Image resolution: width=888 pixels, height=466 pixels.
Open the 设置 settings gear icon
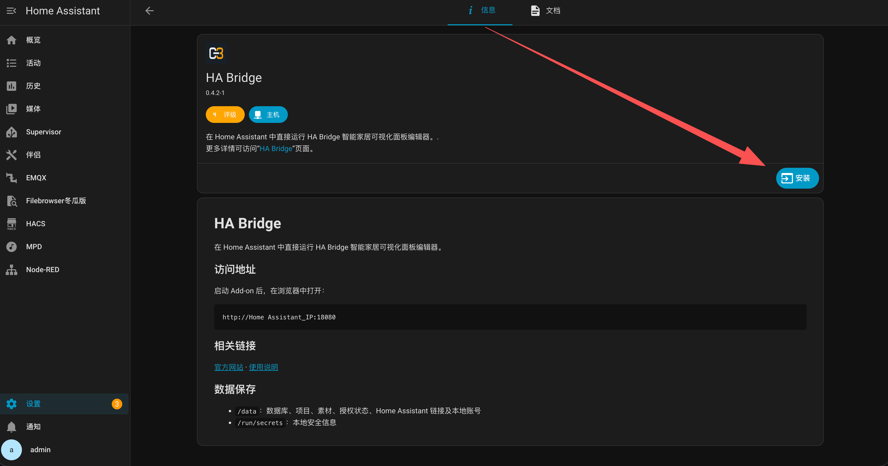(11, 404)
